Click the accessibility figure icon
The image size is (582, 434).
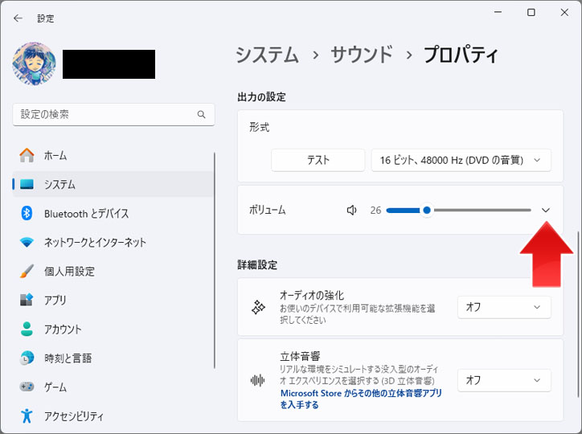tap(27, 416)
